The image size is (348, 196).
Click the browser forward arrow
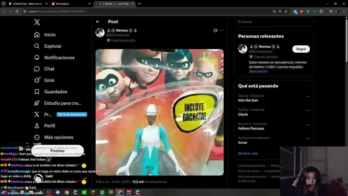coord(10,11)
